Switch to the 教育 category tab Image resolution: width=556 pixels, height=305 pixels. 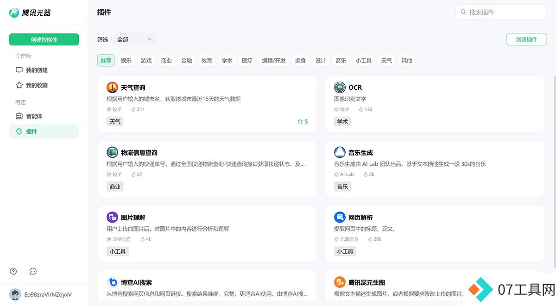click(207, 61)
